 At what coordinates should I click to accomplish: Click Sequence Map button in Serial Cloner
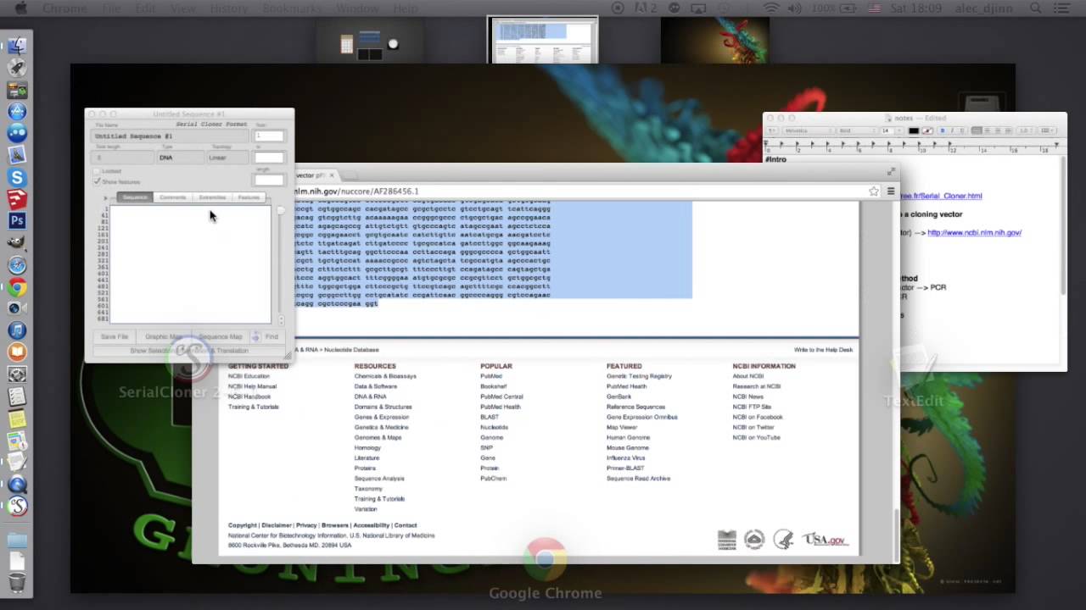coord(220,336)
